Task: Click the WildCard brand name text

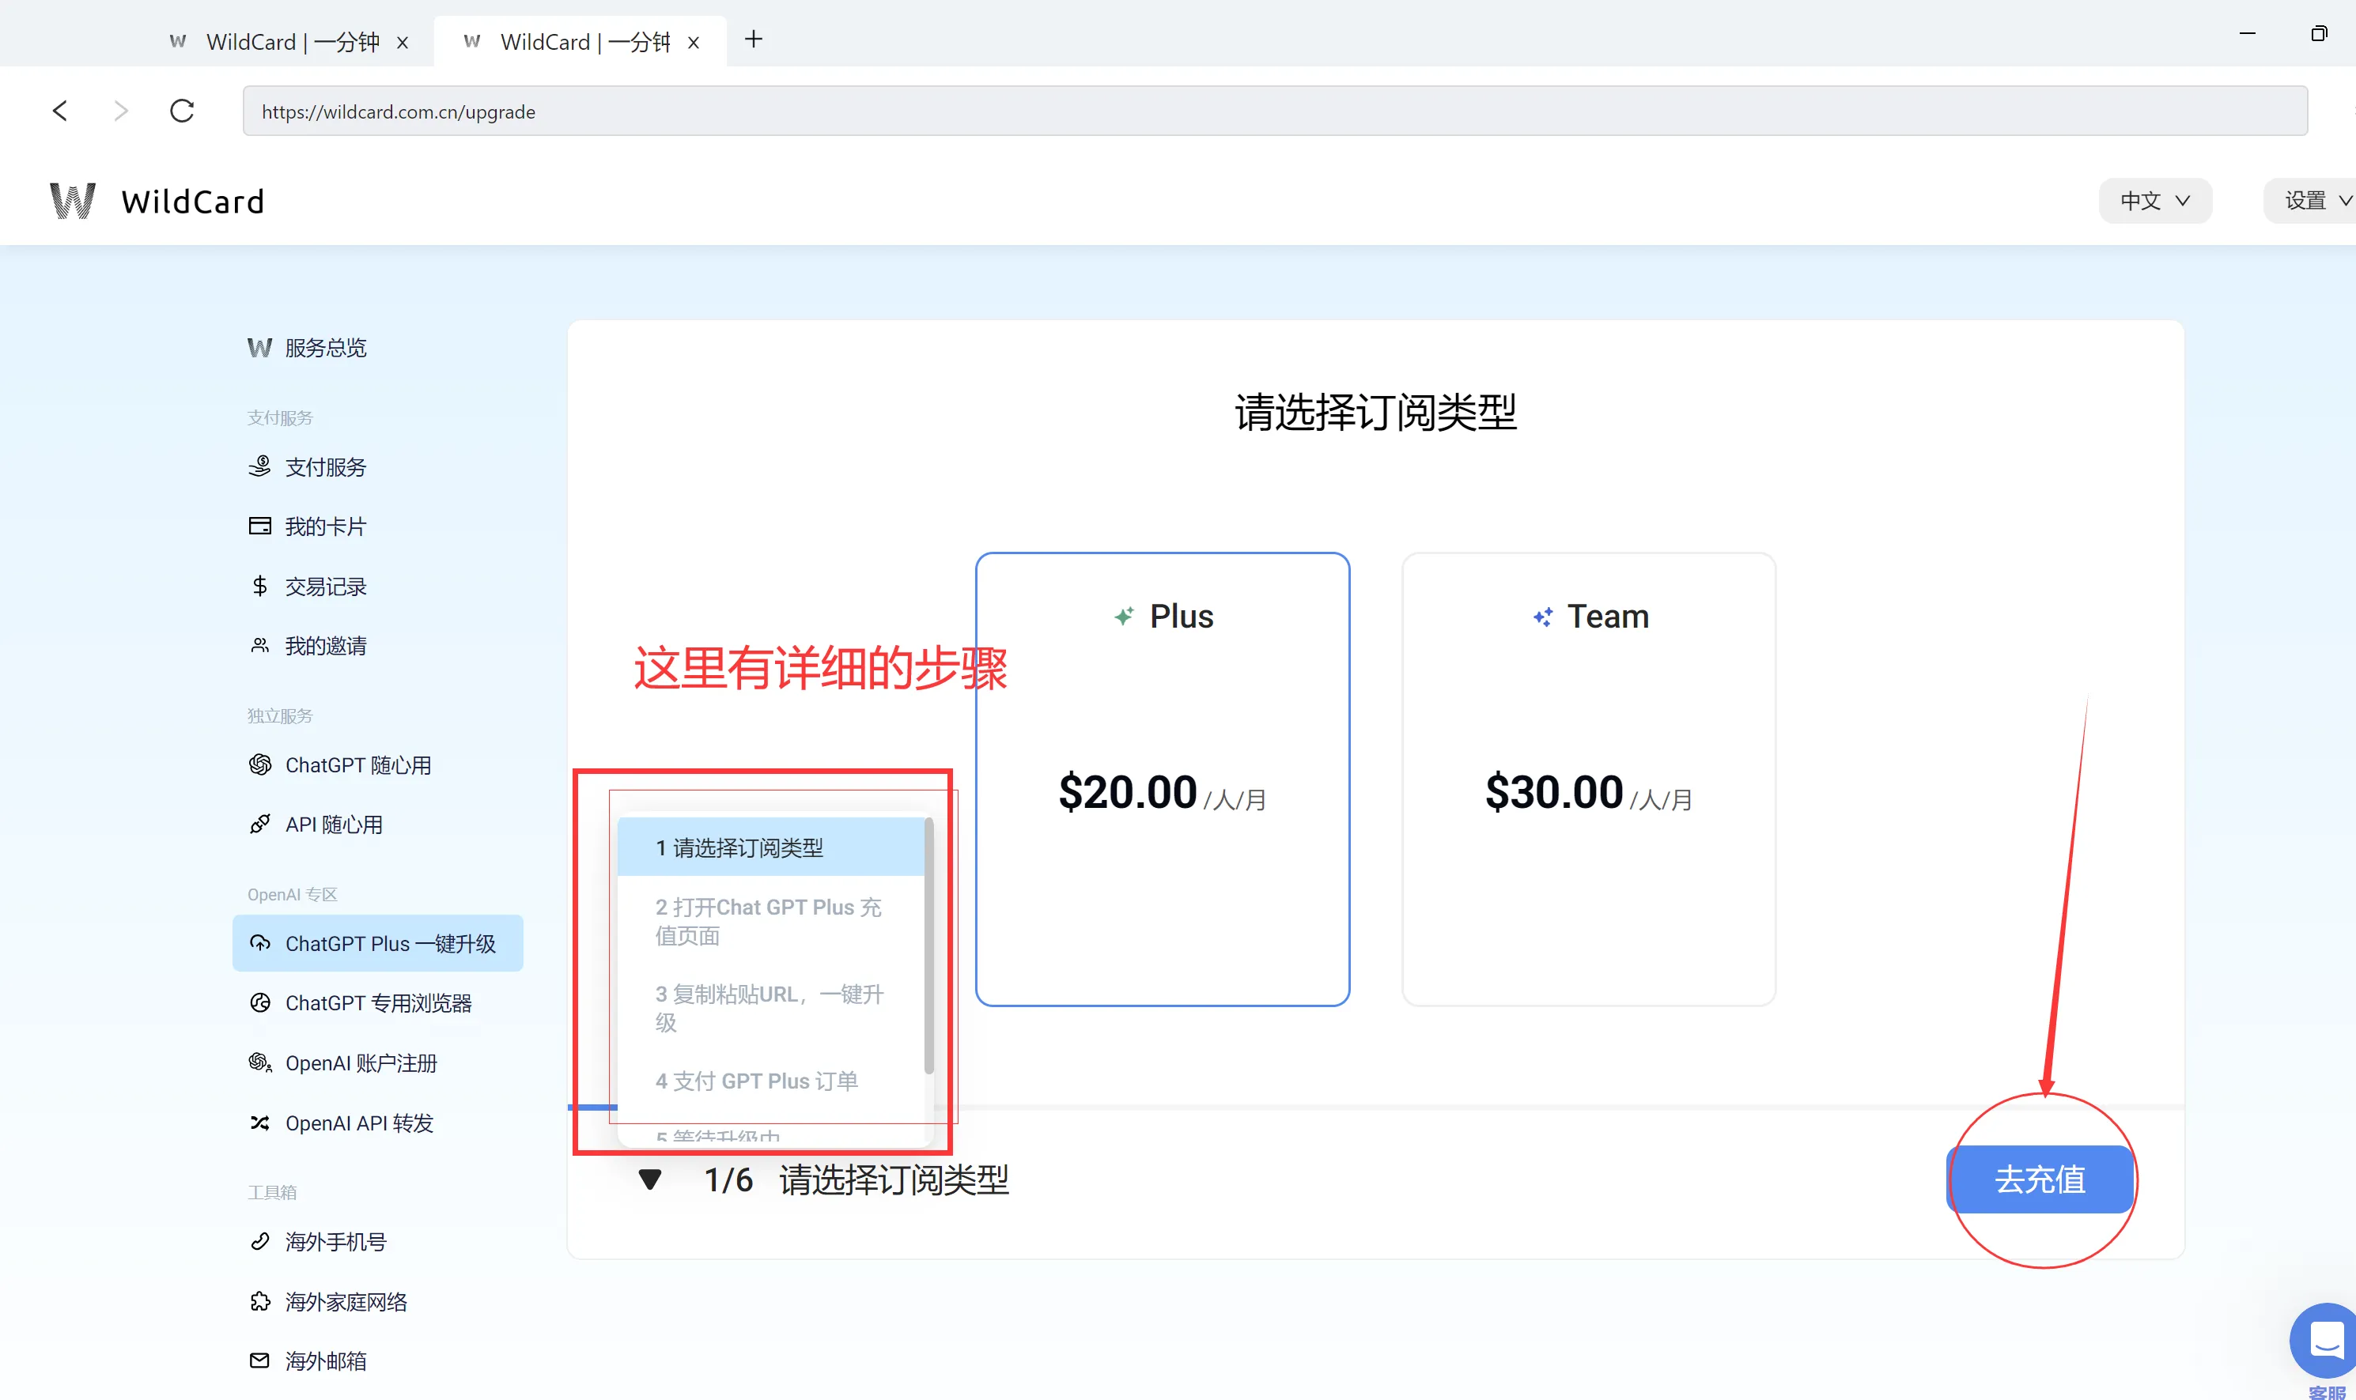Action: [x=192, y=201]
